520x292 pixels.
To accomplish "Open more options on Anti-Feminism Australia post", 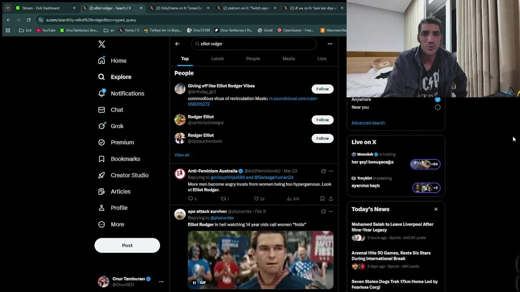I will click(331, 171).
